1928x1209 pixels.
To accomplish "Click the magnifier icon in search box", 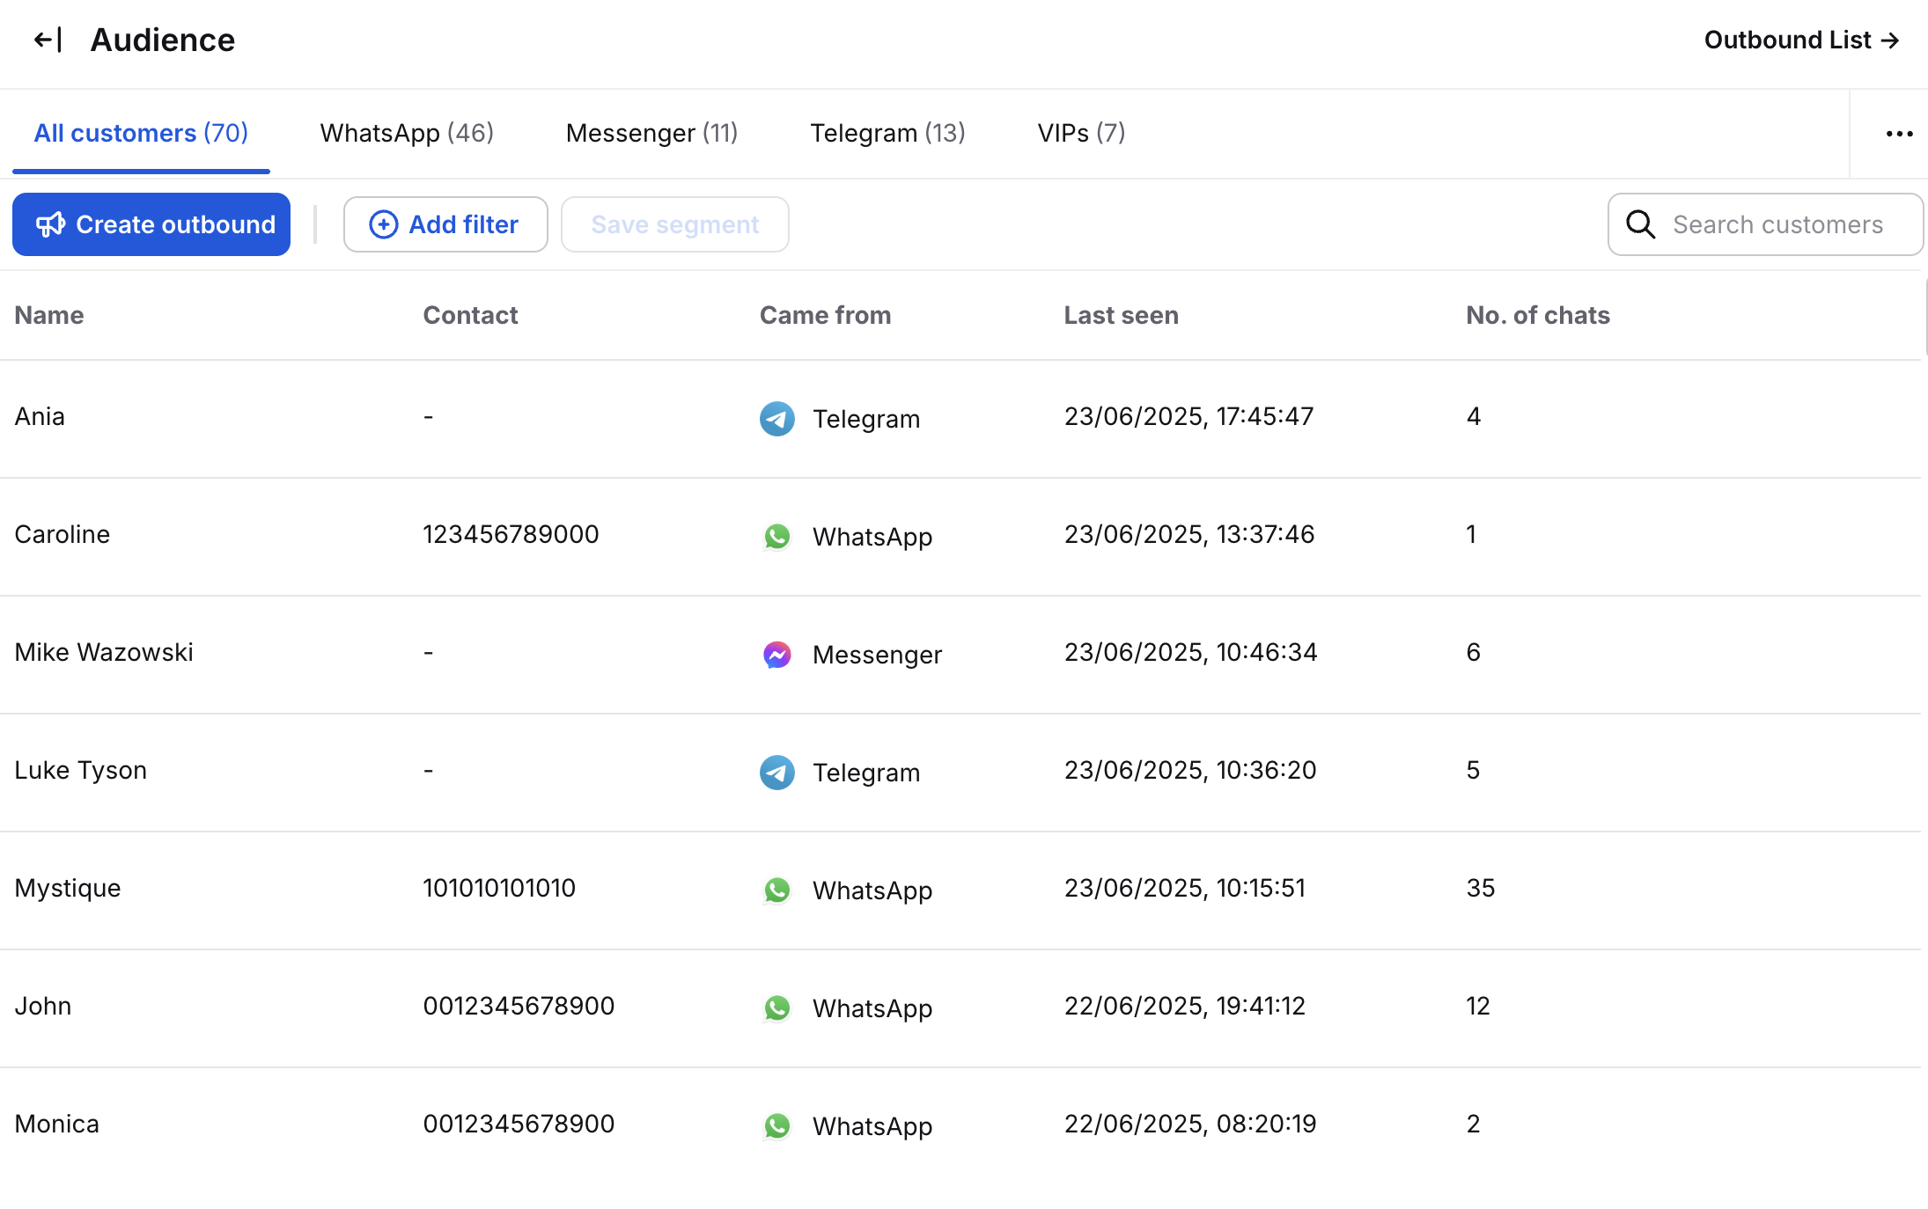I will click(x=1640, y=224).
